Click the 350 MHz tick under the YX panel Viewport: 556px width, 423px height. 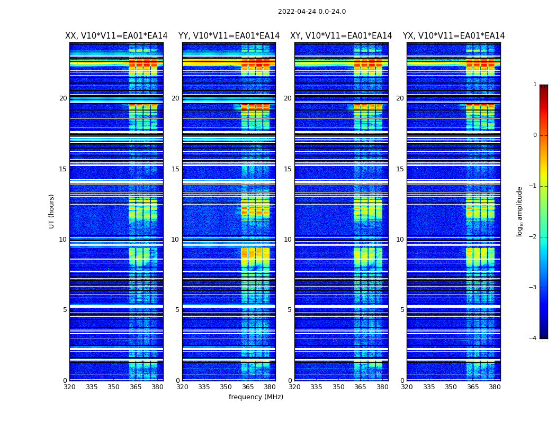pos(451,387)
